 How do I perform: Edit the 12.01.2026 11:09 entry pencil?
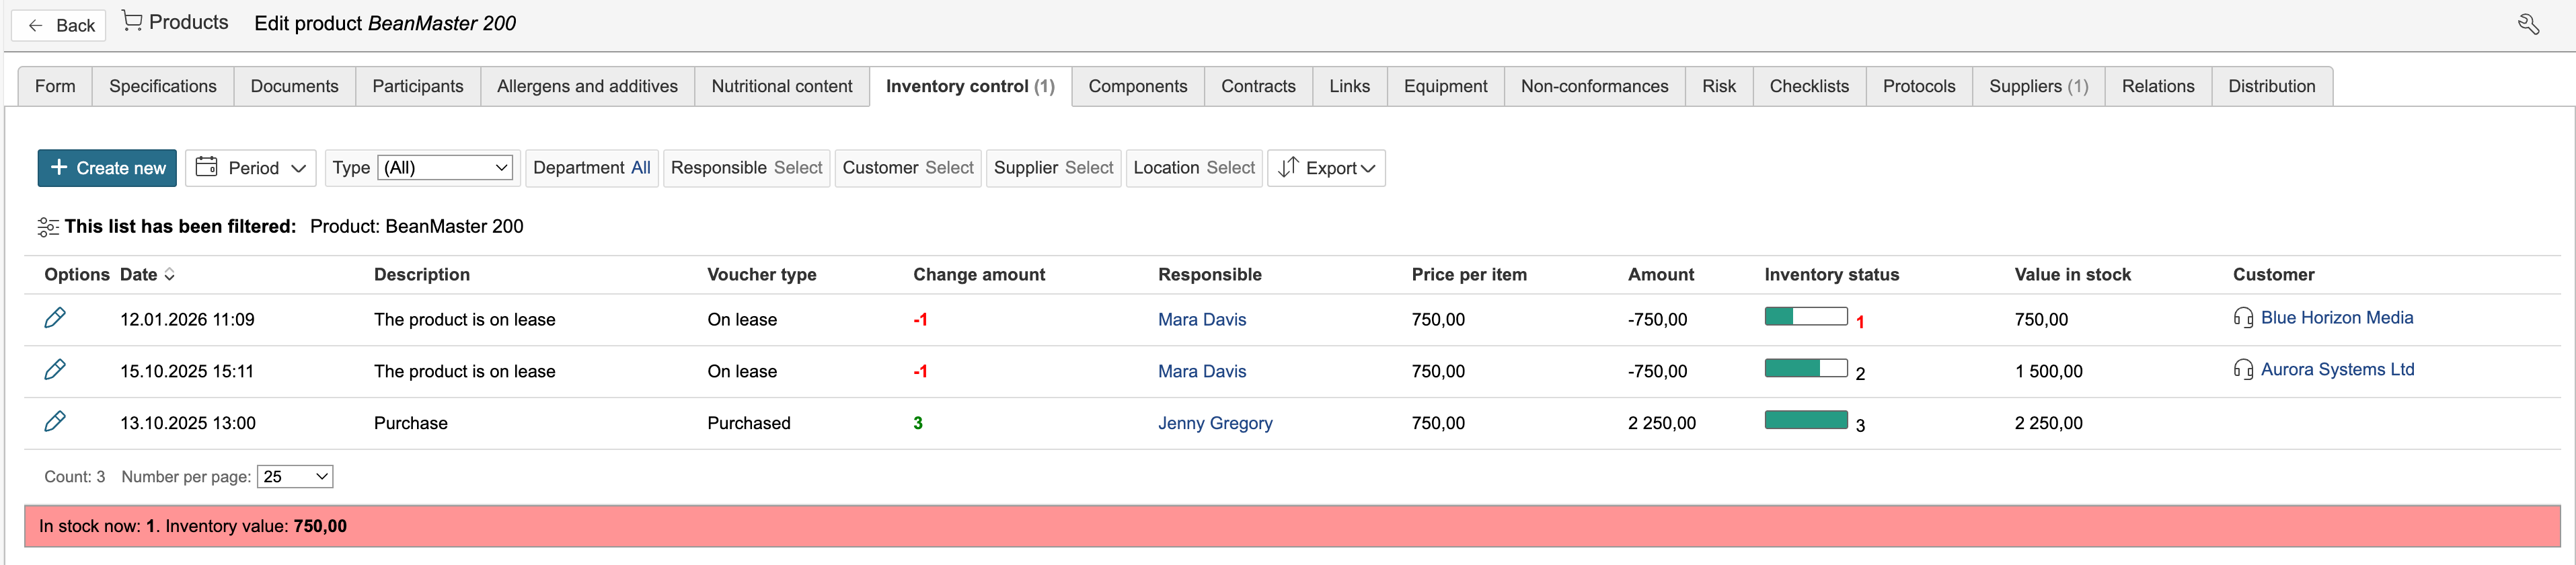coord(55,318)
